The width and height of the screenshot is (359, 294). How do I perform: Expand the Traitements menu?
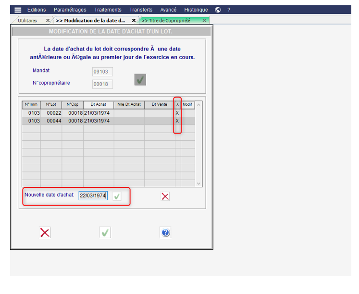[108, 10]
